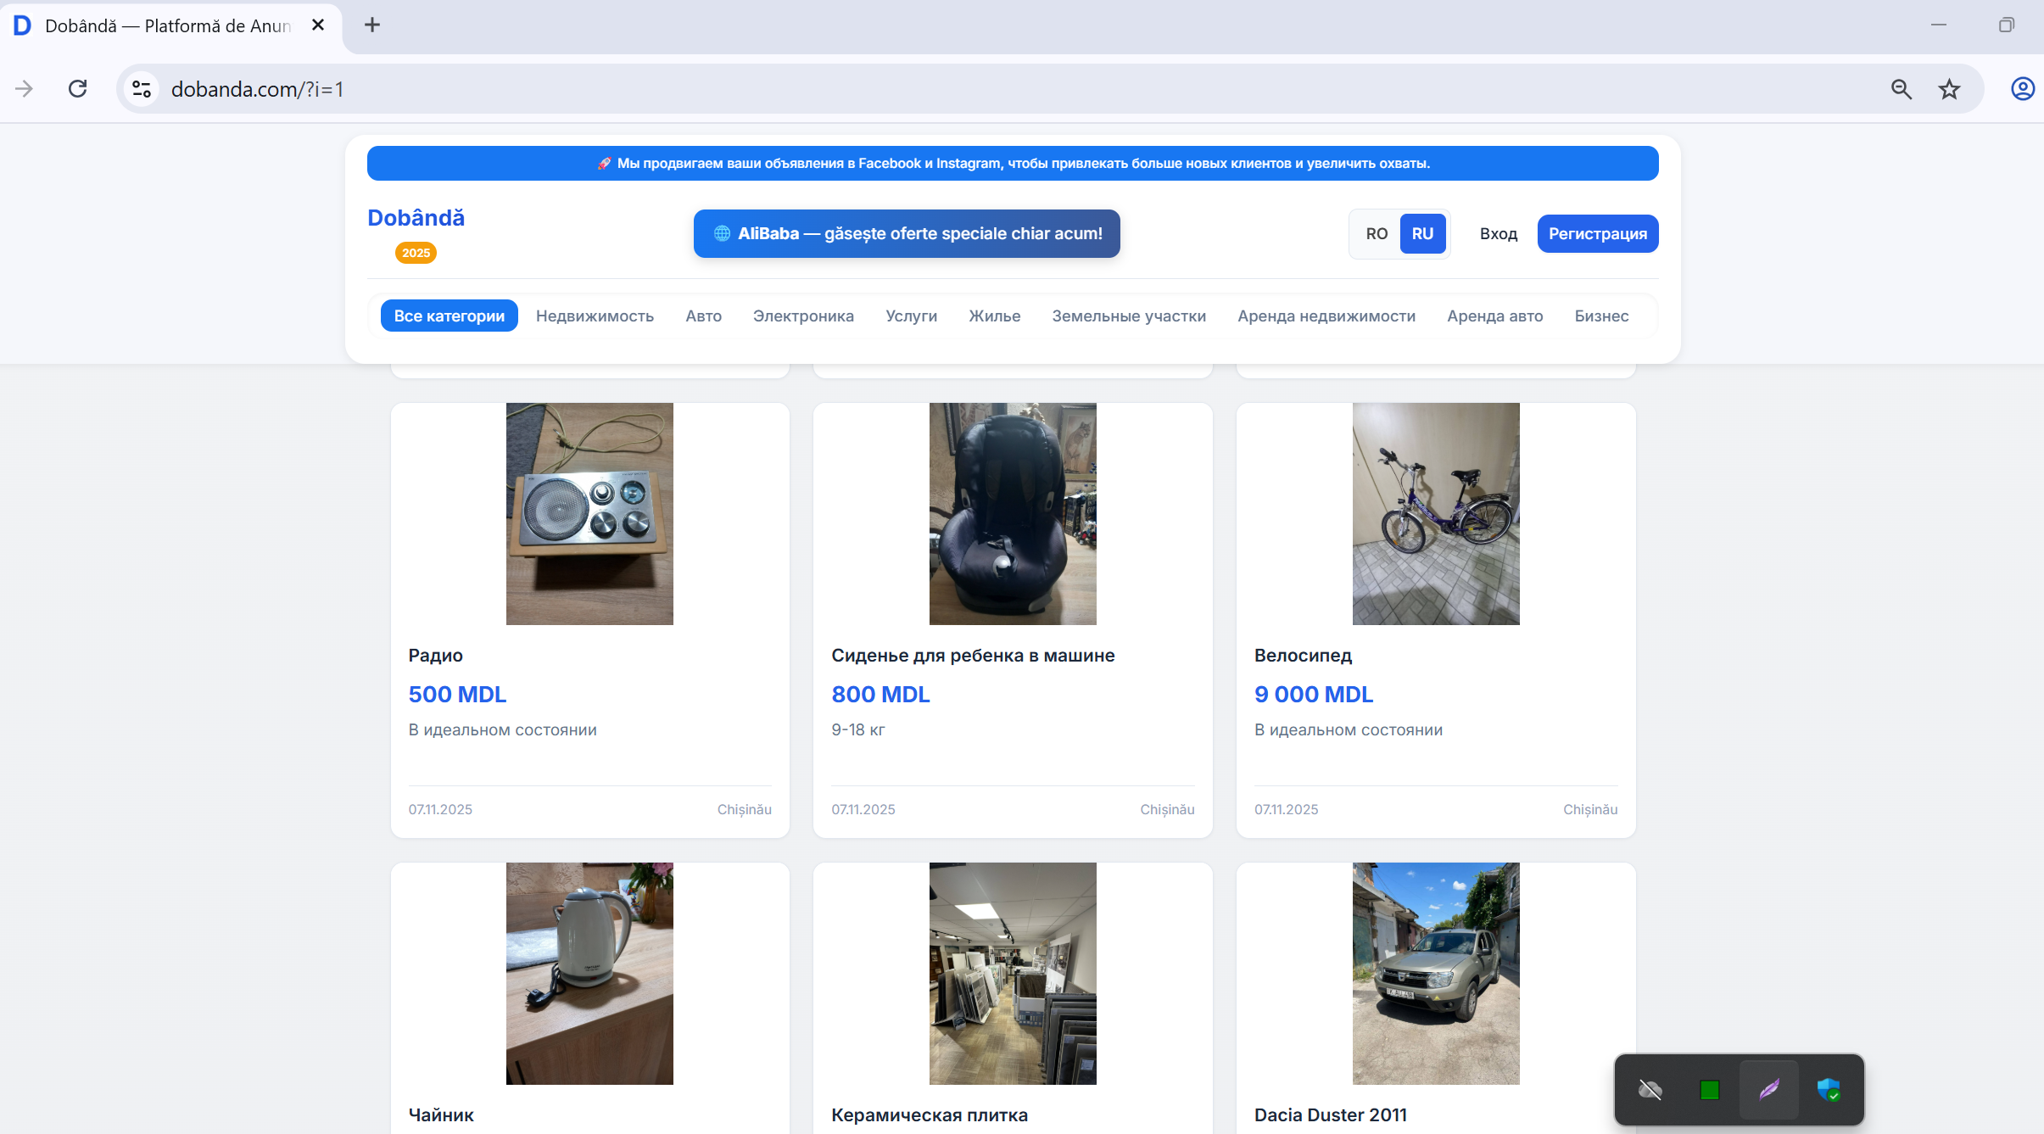Open site information icon in address bar

point(142,89)
